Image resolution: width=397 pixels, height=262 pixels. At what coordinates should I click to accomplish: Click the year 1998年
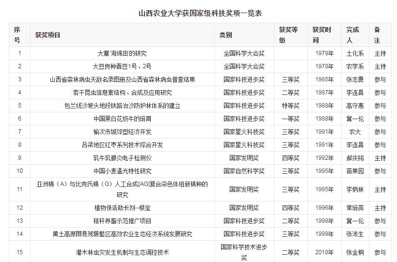(324, 221)
